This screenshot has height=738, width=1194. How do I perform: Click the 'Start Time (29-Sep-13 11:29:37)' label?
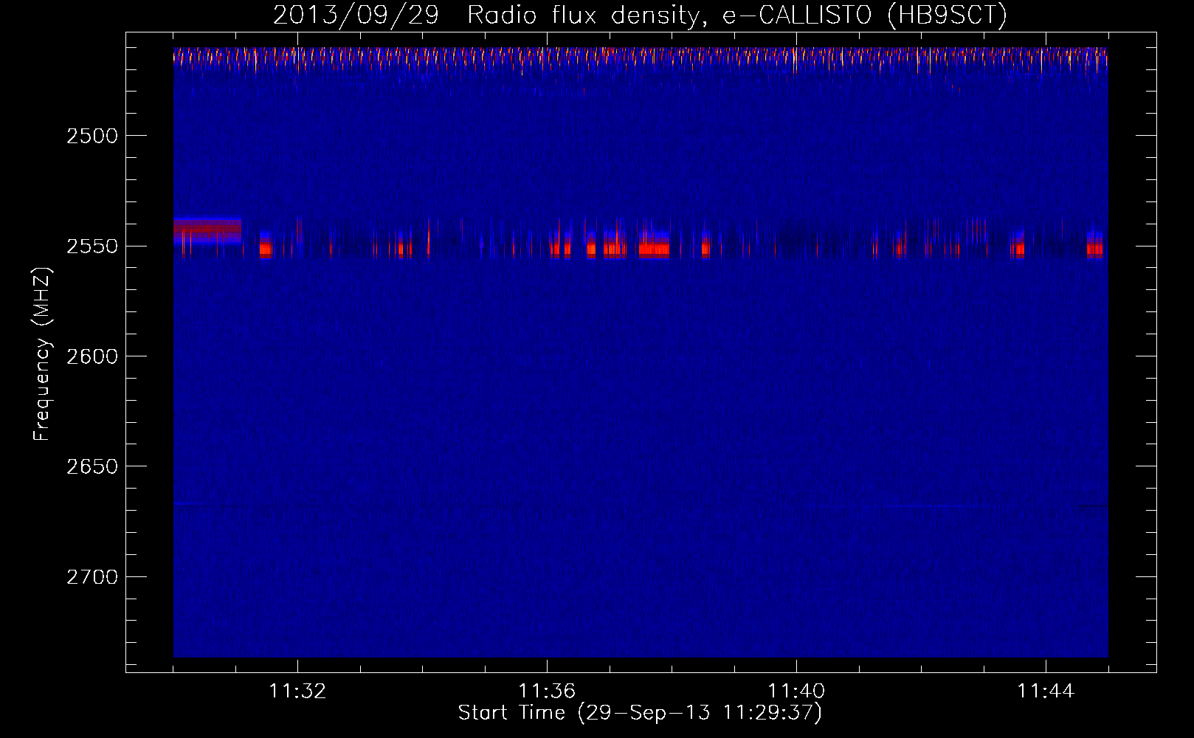tap(640, 713)
